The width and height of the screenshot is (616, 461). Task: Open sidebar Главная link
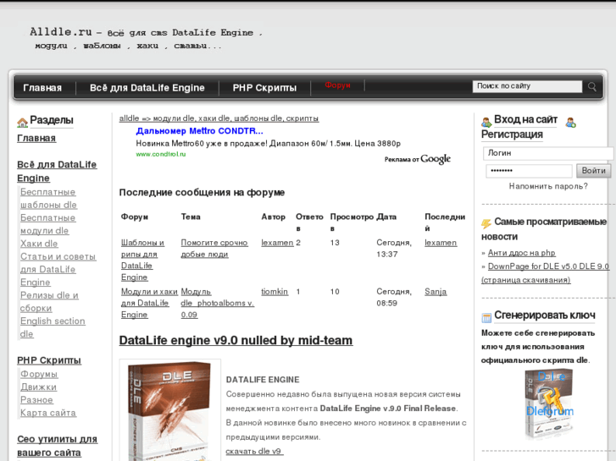pos(36,138)
